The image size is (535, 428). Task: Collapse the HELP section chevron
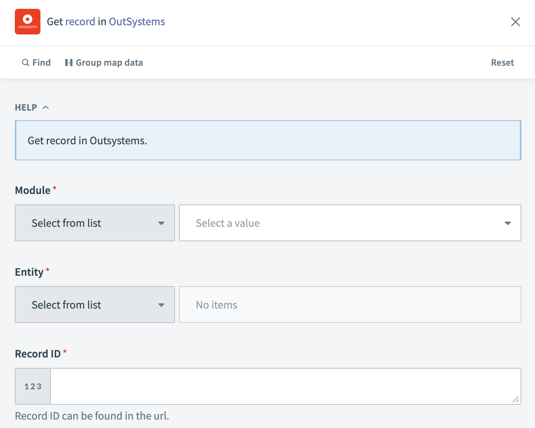(46, 107)
